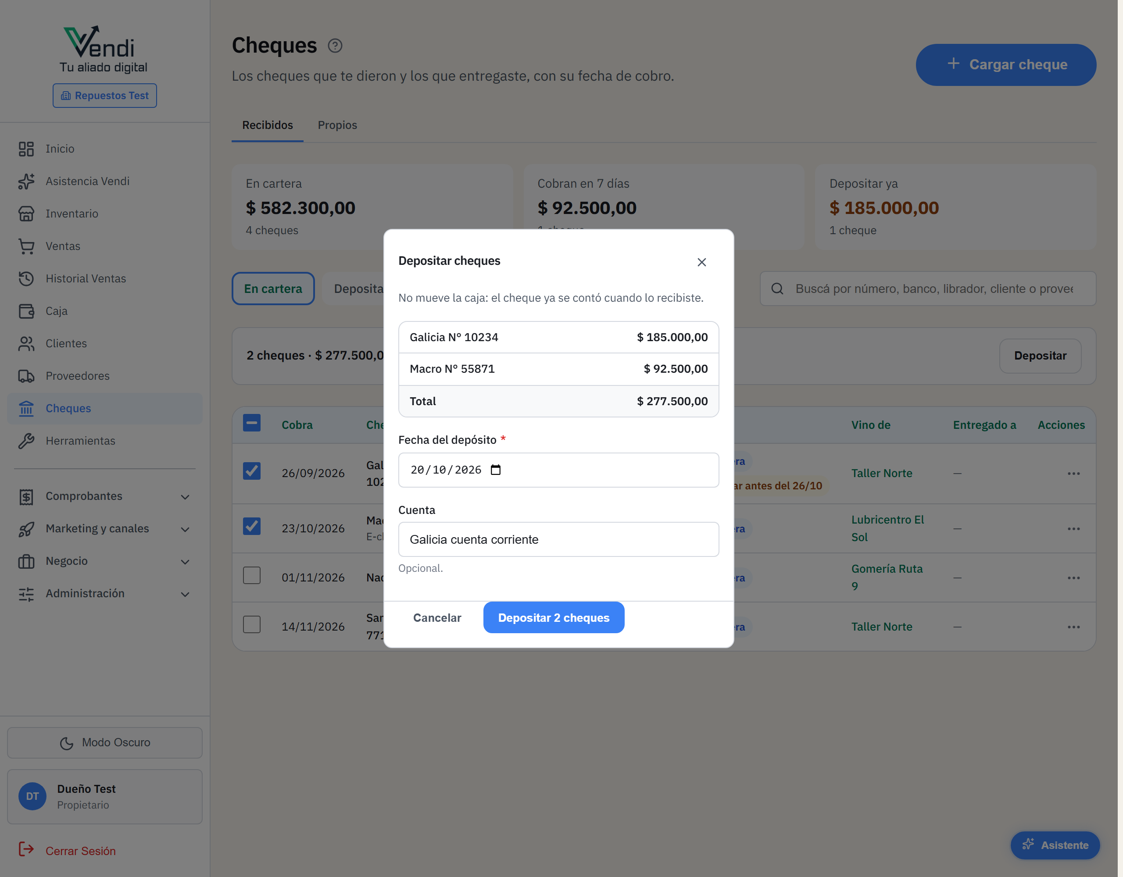This screenshot has width=1123, height=877.
Task: Click the search magnifier icon
Action: [777, 289]
